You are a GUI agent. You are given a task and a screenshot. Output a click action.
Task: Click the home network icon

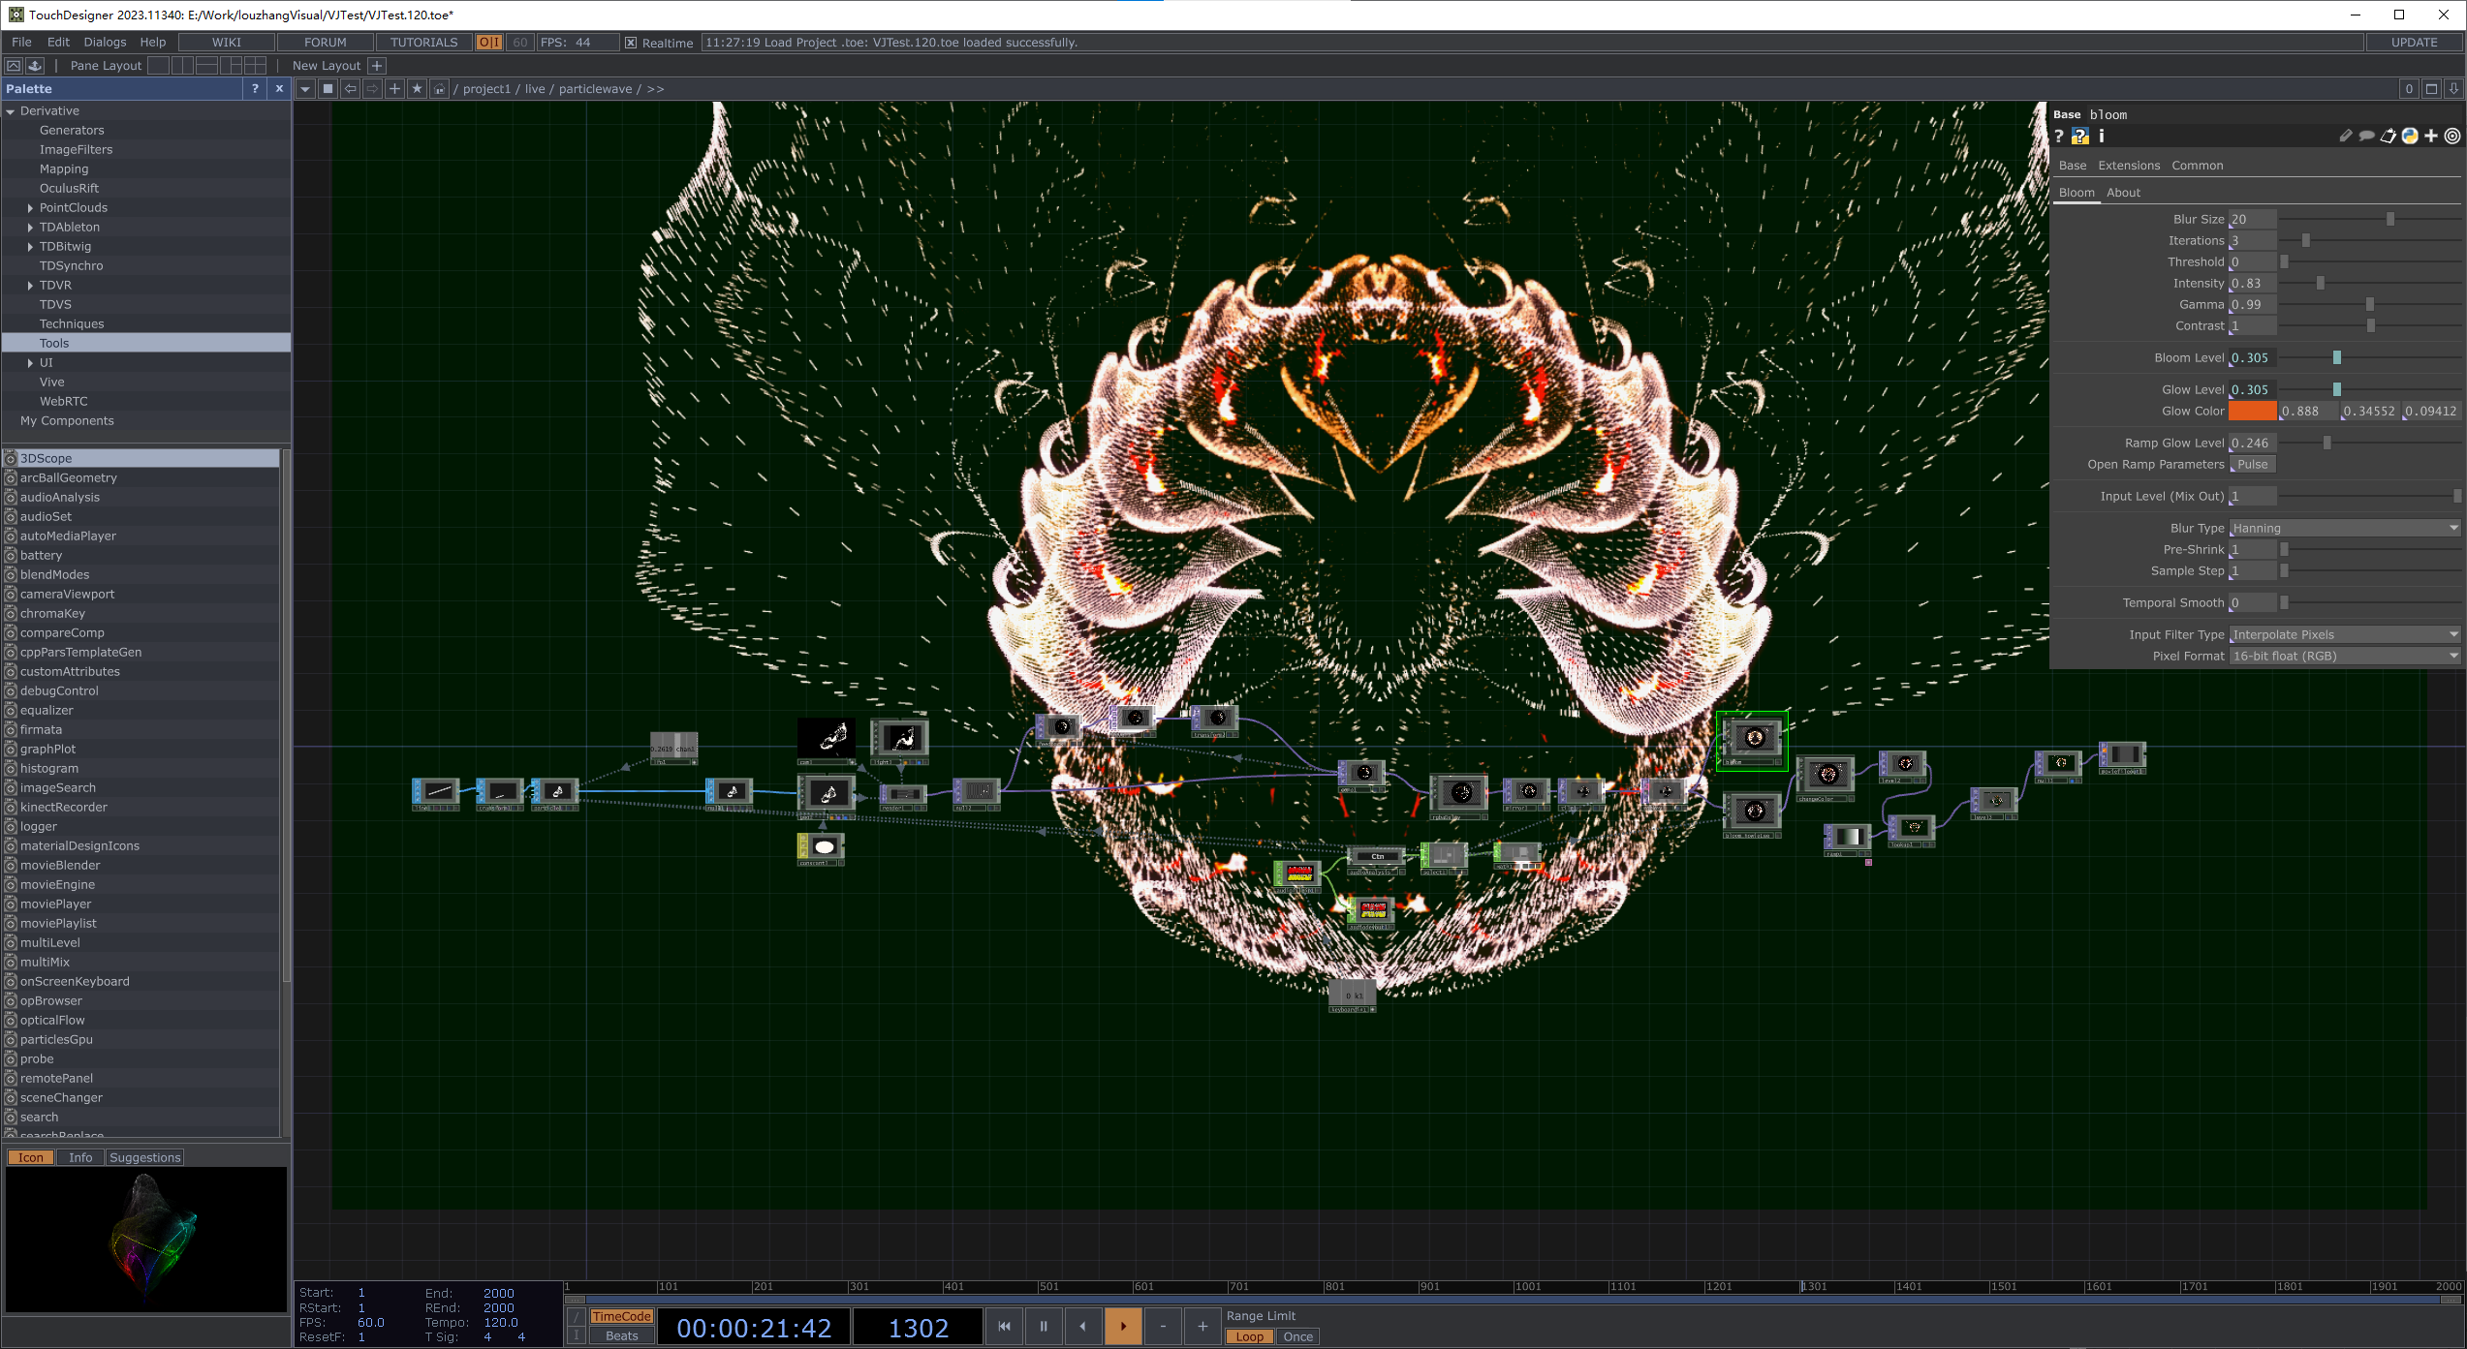coord(439,89)
